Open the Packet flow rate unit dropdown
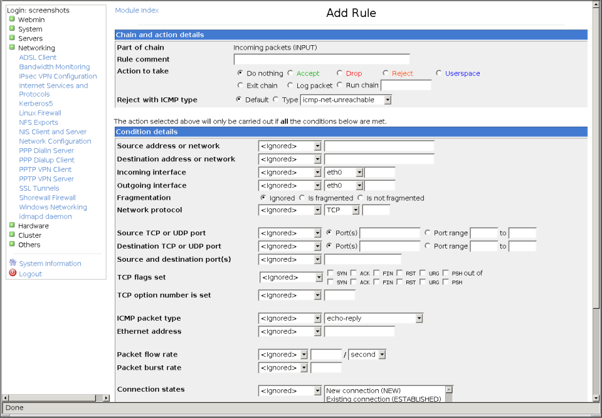The image size is (602, 418). (367, 354)
